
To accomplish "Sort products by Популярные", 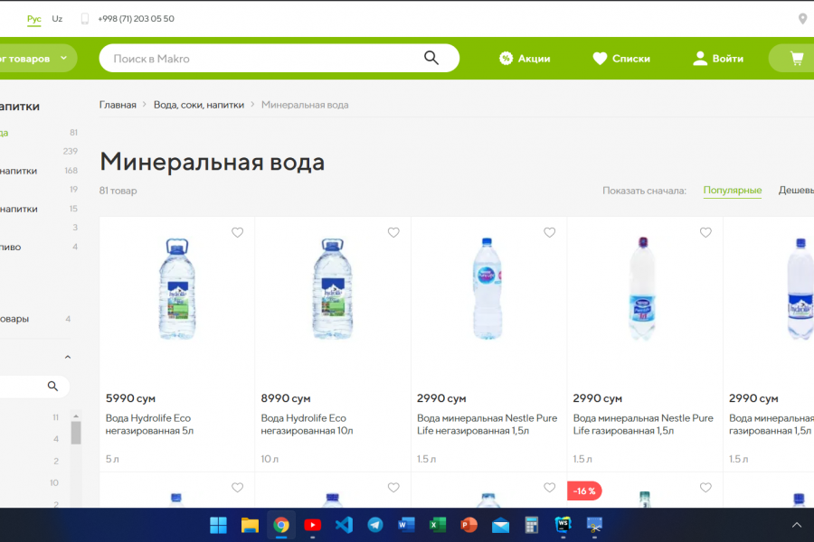I will point(733,191).
